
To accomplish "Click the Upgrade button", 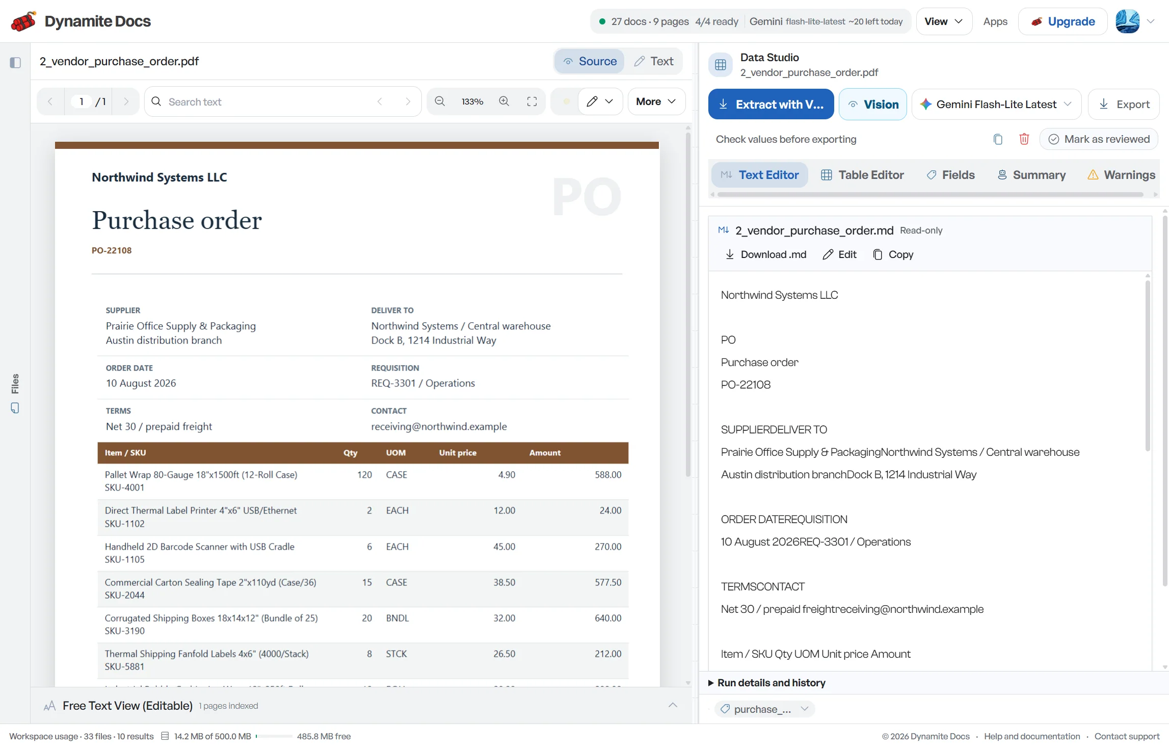I will pyautogui.click(x=1062, y=21).
